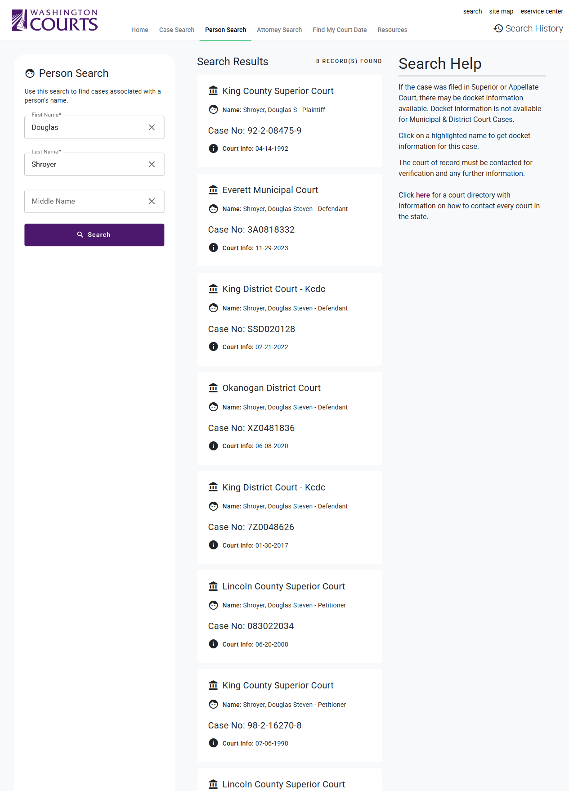This screenshot has width=569, height=791.
Task: Clear the First Name field
Action: [152, 127]
